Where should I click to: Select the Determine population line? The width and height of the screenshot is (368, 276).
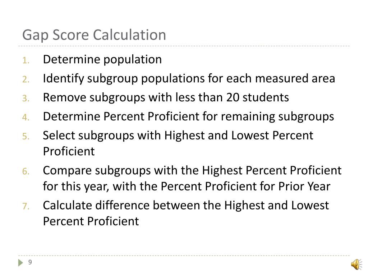coord(102,59)
